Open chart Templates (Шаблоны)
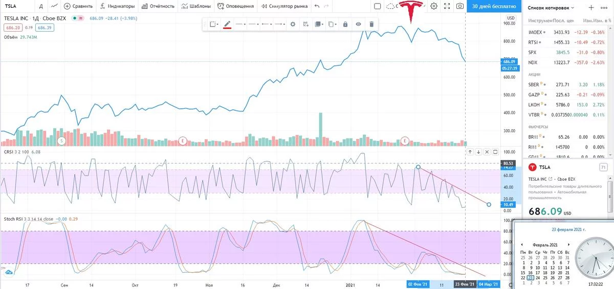 [196, 6]
